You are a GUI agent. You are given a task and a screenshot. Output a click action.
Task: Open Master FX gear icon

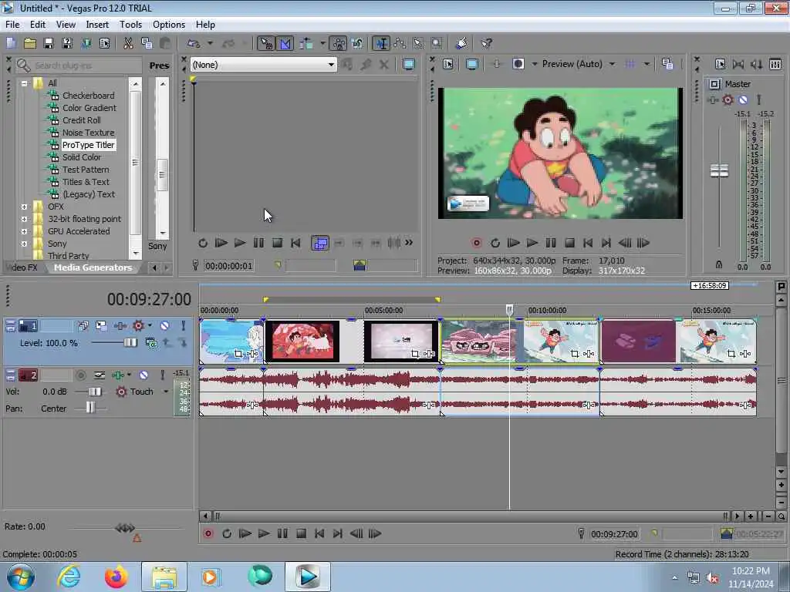(x=728, y=99)
